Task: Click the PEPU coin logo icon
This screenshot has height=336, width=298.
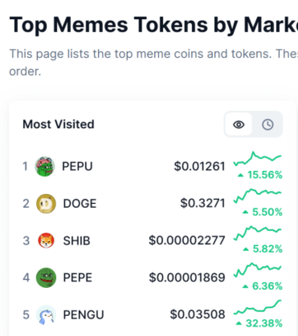Action: coord(45,166)
